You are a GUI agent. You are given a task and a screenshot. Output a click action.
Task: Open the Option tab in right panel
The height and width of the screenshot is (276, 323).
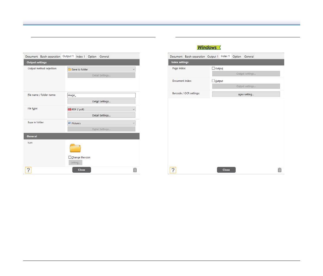coord(237,57)
